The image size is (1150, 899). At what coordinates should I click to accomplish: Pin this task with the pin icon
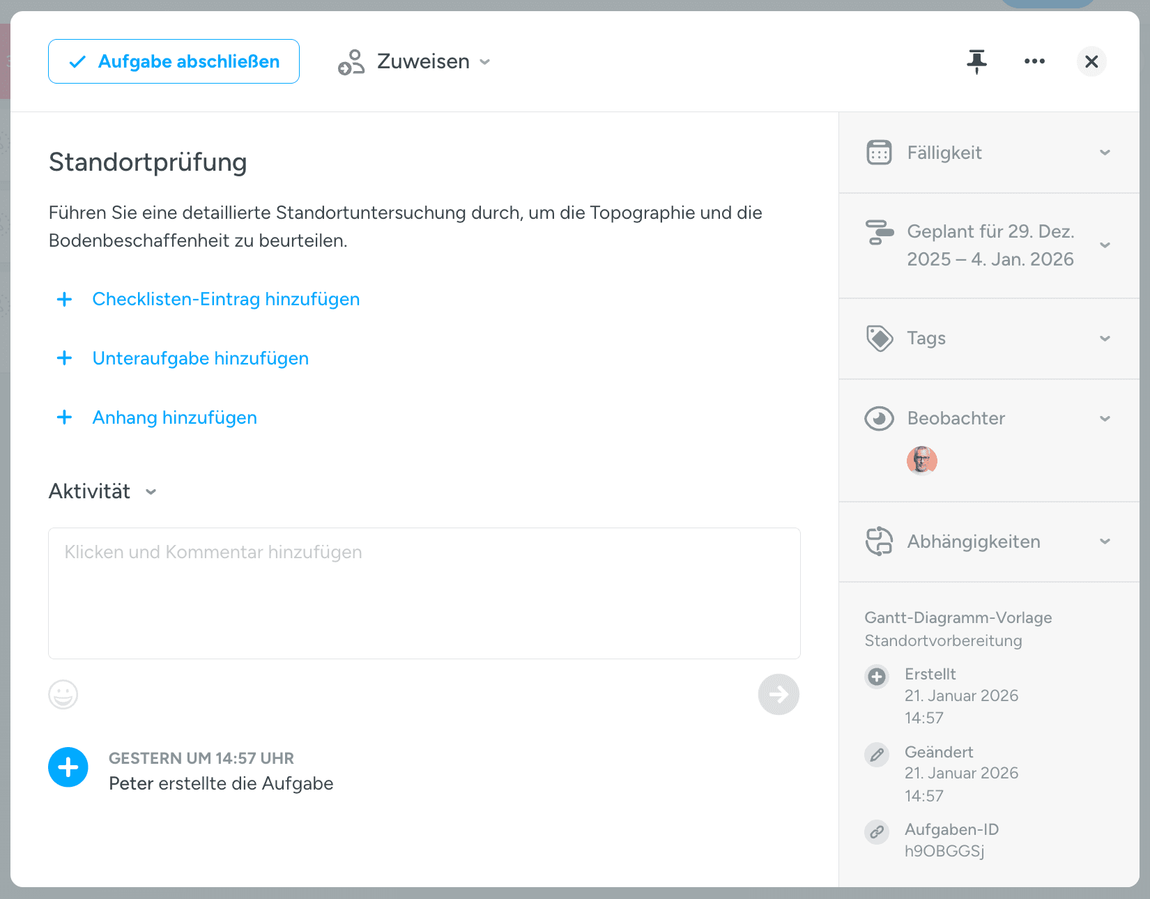(x=976, y=61)
